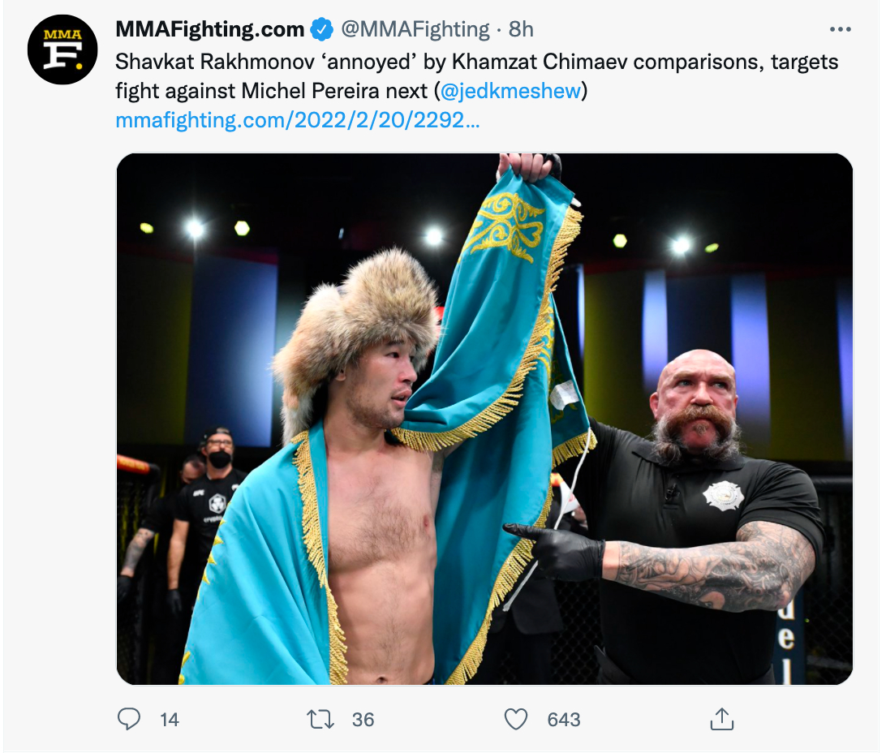Screen dimensions: 886x753
Task: Click the 36 retweets count
Action: (x=363, y=720)
